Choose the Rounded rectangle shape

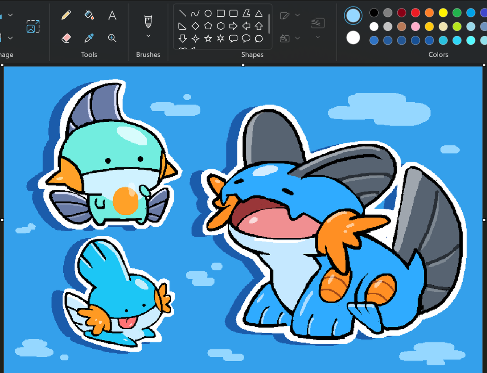[x=233, y=13]
